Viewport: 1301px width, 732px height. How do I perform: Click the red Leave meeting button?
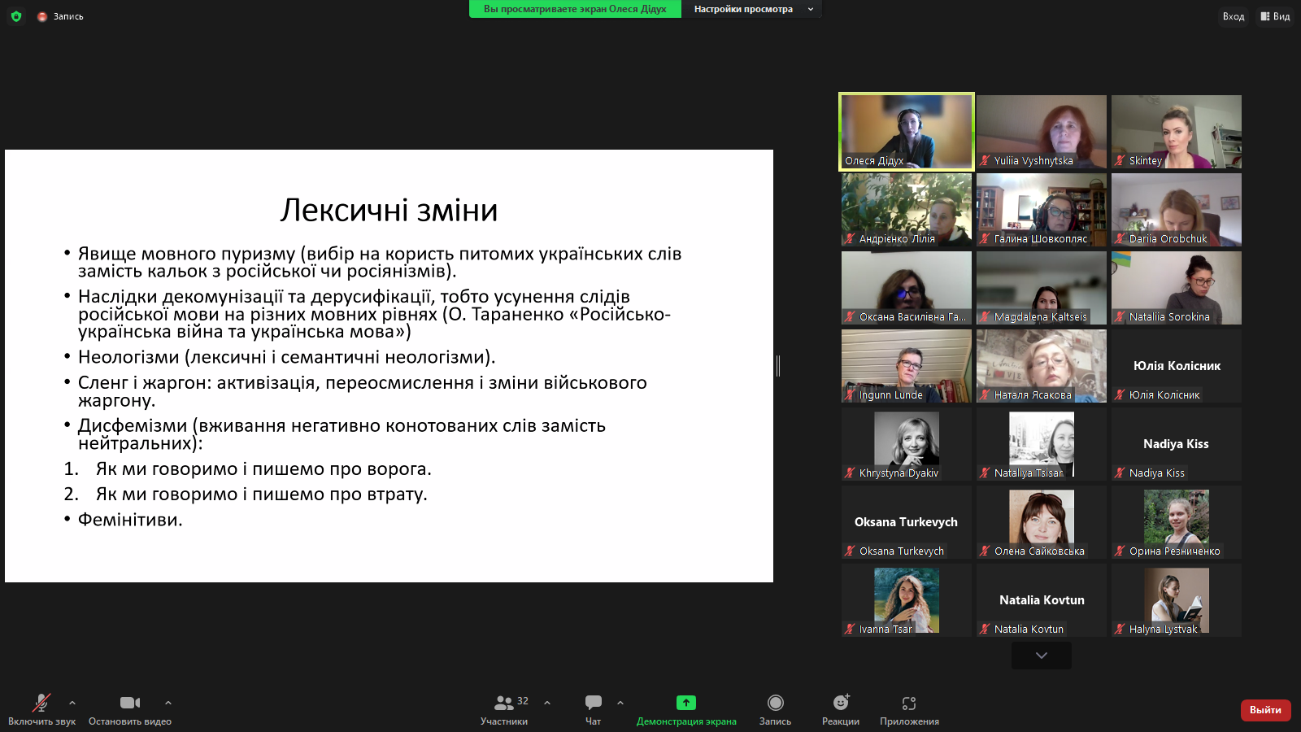[x=1265, y=710]
